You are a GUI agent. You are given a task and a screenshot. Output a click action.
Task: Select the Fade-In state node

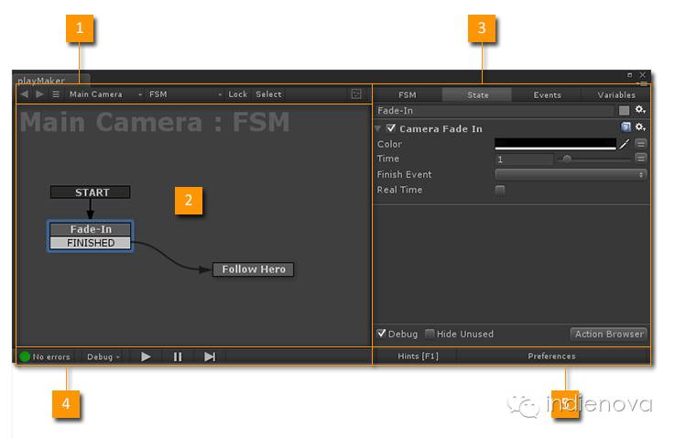pyautogui.click(x=91, y=229)
